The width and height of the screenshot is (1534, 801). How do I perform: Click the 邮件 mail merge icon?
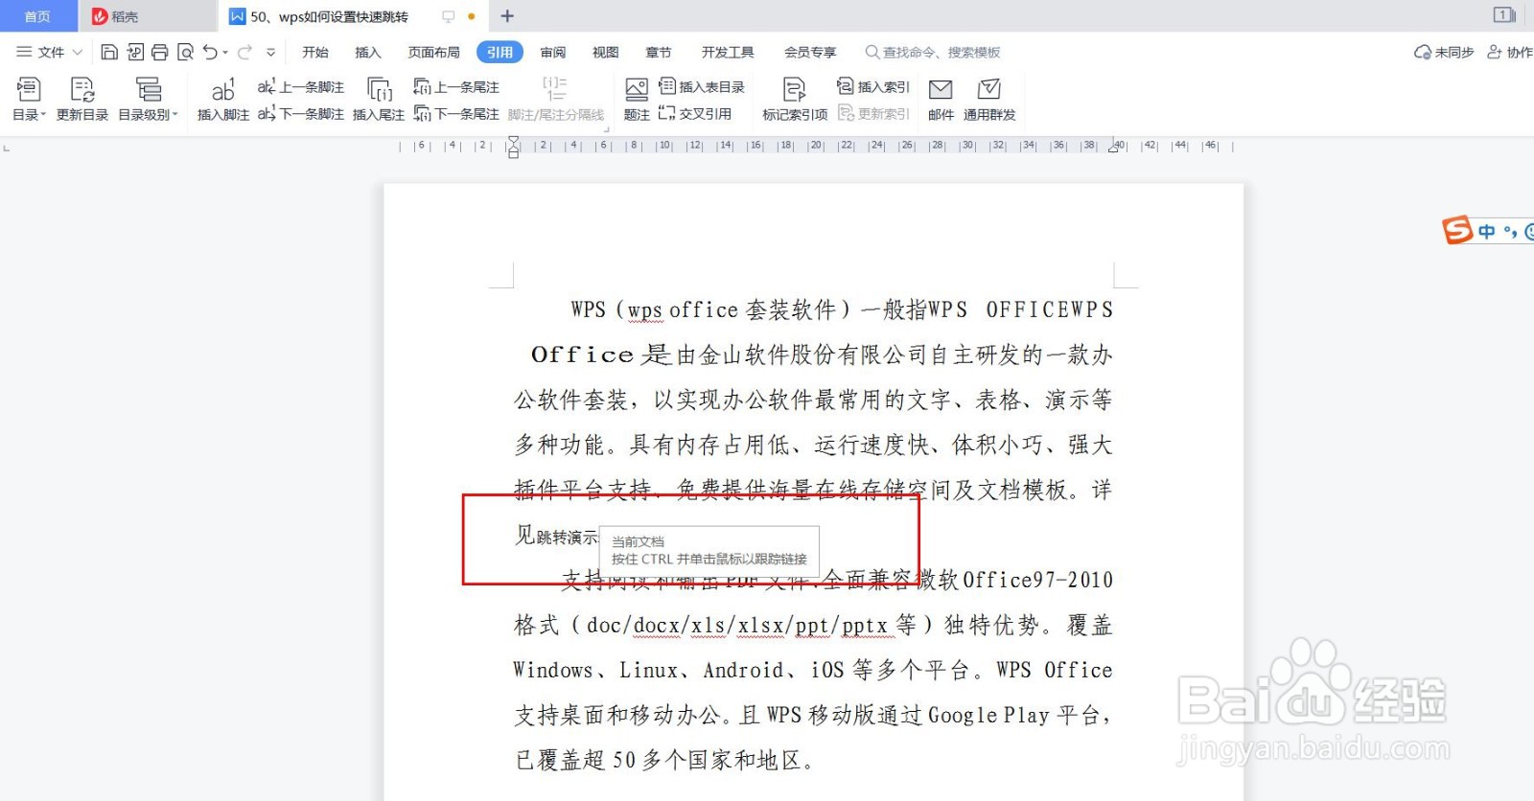(941, 100)
